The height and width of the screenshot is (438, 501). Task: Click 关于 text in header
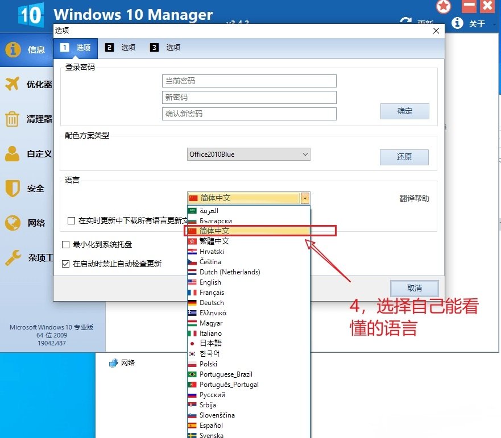tap(477, 24)
